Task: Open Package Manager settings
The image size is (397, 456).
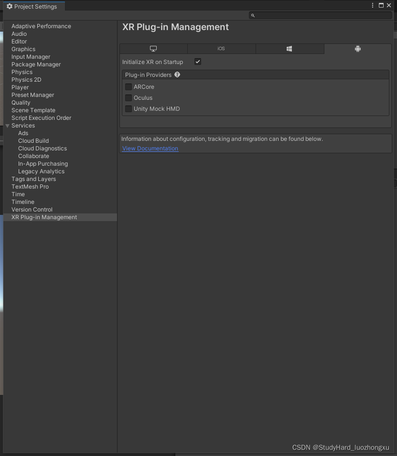Action: tap(36, 64)
